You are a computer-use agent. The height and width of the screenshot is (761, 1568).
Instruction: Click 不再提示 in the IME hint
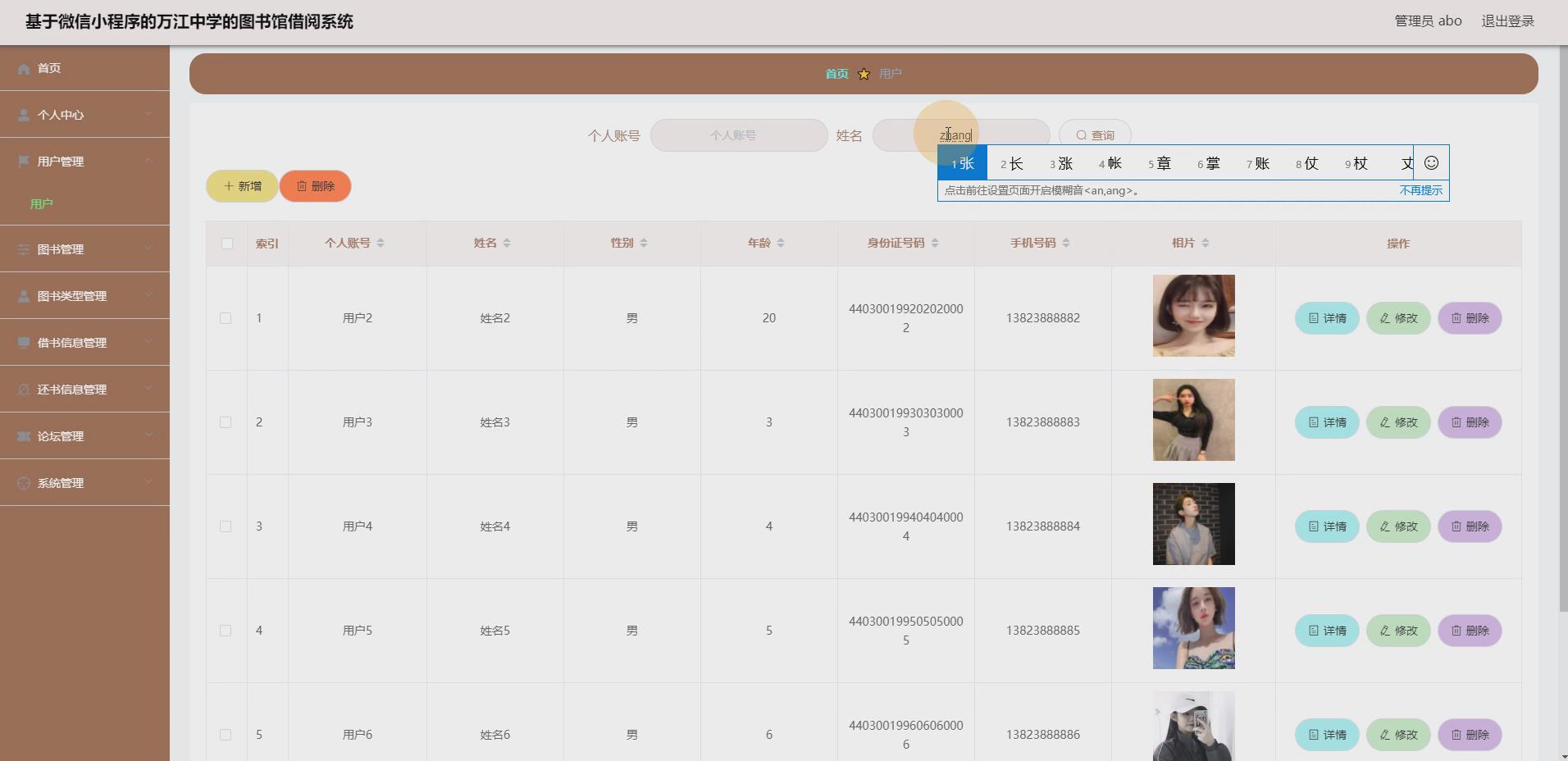pos(1420,190)
